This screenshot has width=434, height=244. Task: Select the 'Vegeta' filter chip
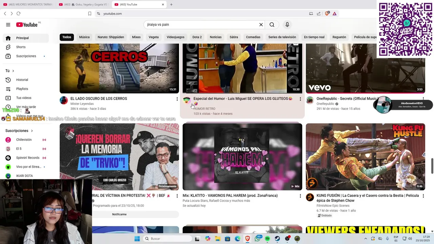pyautogui.click(x=154, y=37)
